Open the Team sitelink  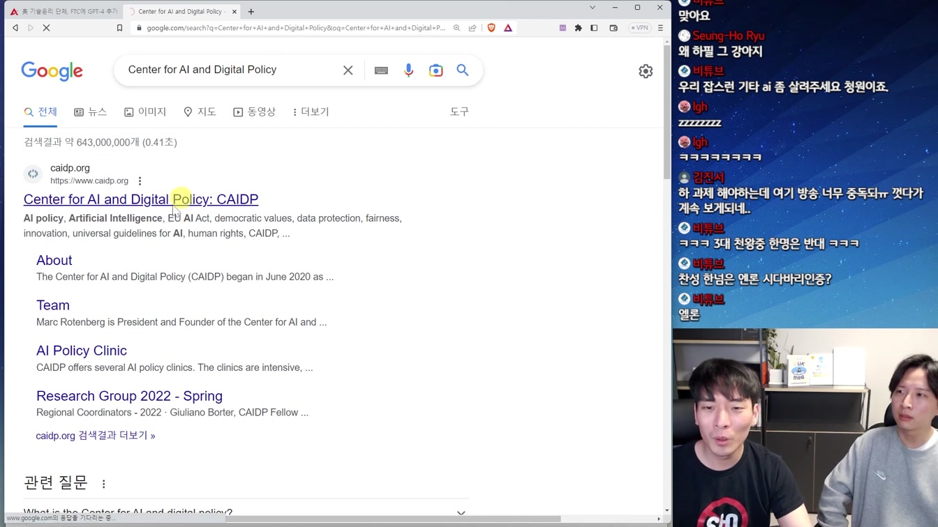pos(53,305)
